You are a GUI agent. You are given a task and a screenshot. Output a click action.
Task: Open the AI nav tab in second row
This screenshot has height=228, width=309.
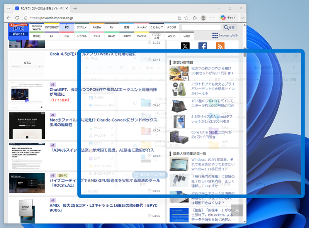[x=51, y=36]
